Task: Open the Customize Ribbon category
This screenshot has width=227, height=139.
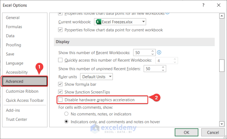Action: click(22, 91)
